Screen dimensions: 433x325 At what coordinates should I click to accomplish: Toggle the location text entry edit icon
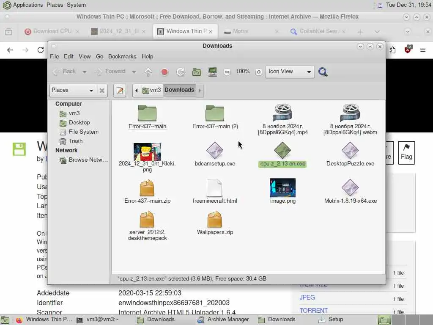tap(120, 91)
